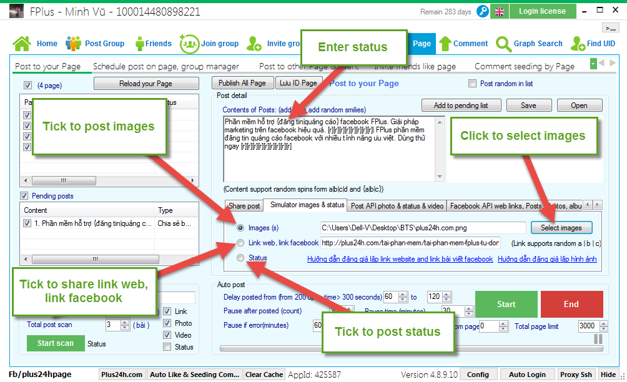The width and height of the screenshot is (627, 382).
Task: Open the Graph Search menu item
Action: 538,44
